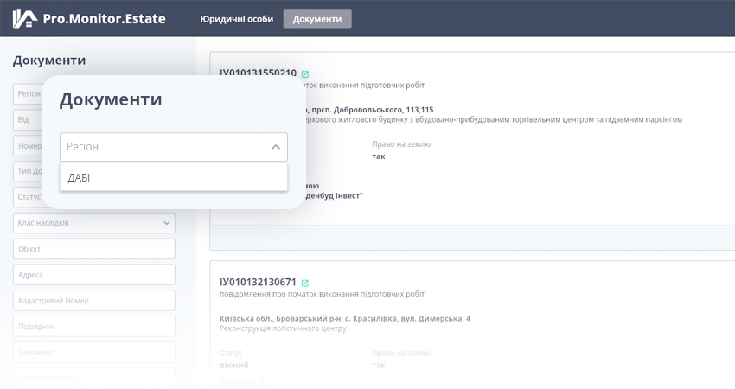Click into the Підрядник field
This screenshot has height=389, width=735.
[x=93, y=326]
